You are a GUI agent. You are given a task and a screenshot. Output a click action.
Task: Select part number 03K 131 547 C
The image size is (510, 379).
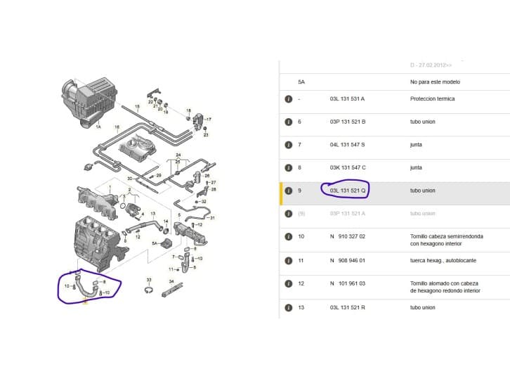pyautogui.click(x=347, y=167)
